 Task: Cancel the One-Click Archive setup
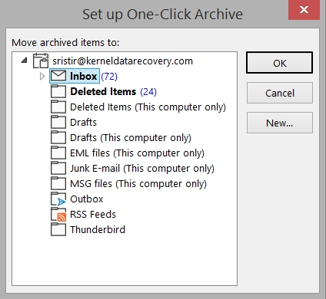click(280, 93)
